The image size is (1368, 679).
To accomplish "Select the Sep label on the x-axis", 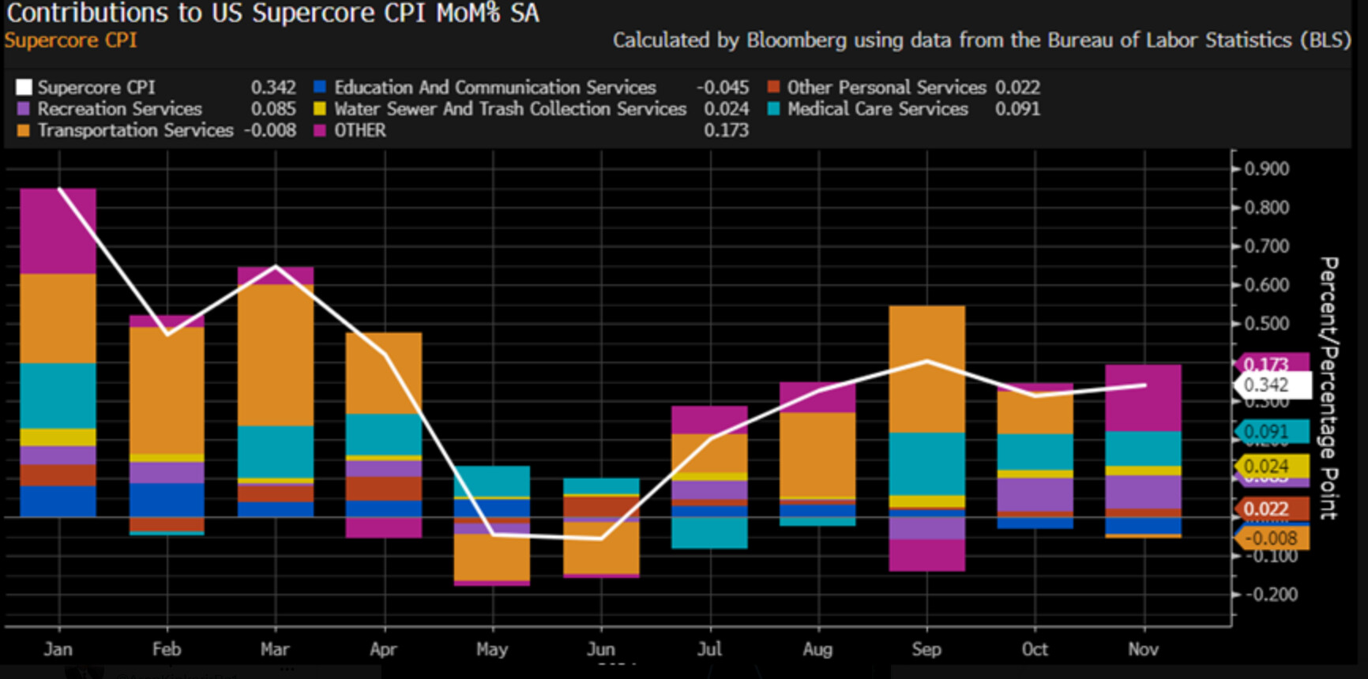I will click(x=926, y=649).
